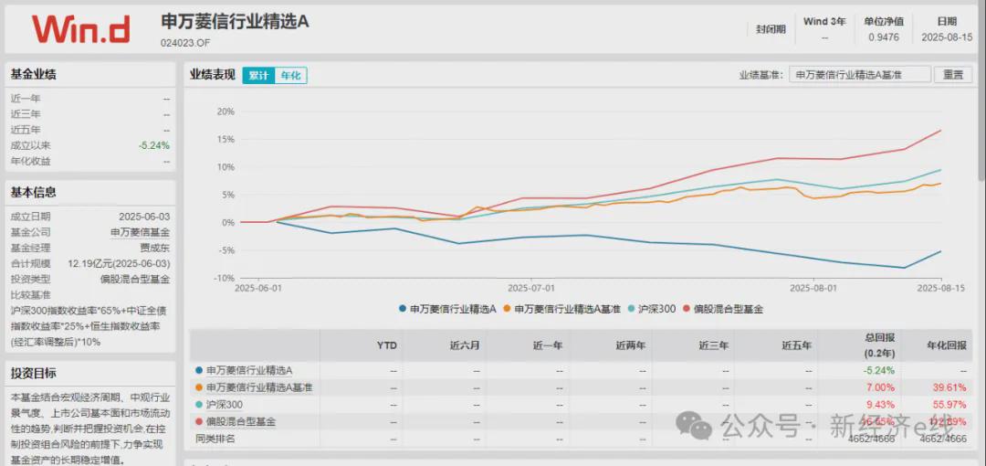Click the 2025-07-01 x-axis label
This screenshot has height=466, width=986.
[x=531, y=288]
